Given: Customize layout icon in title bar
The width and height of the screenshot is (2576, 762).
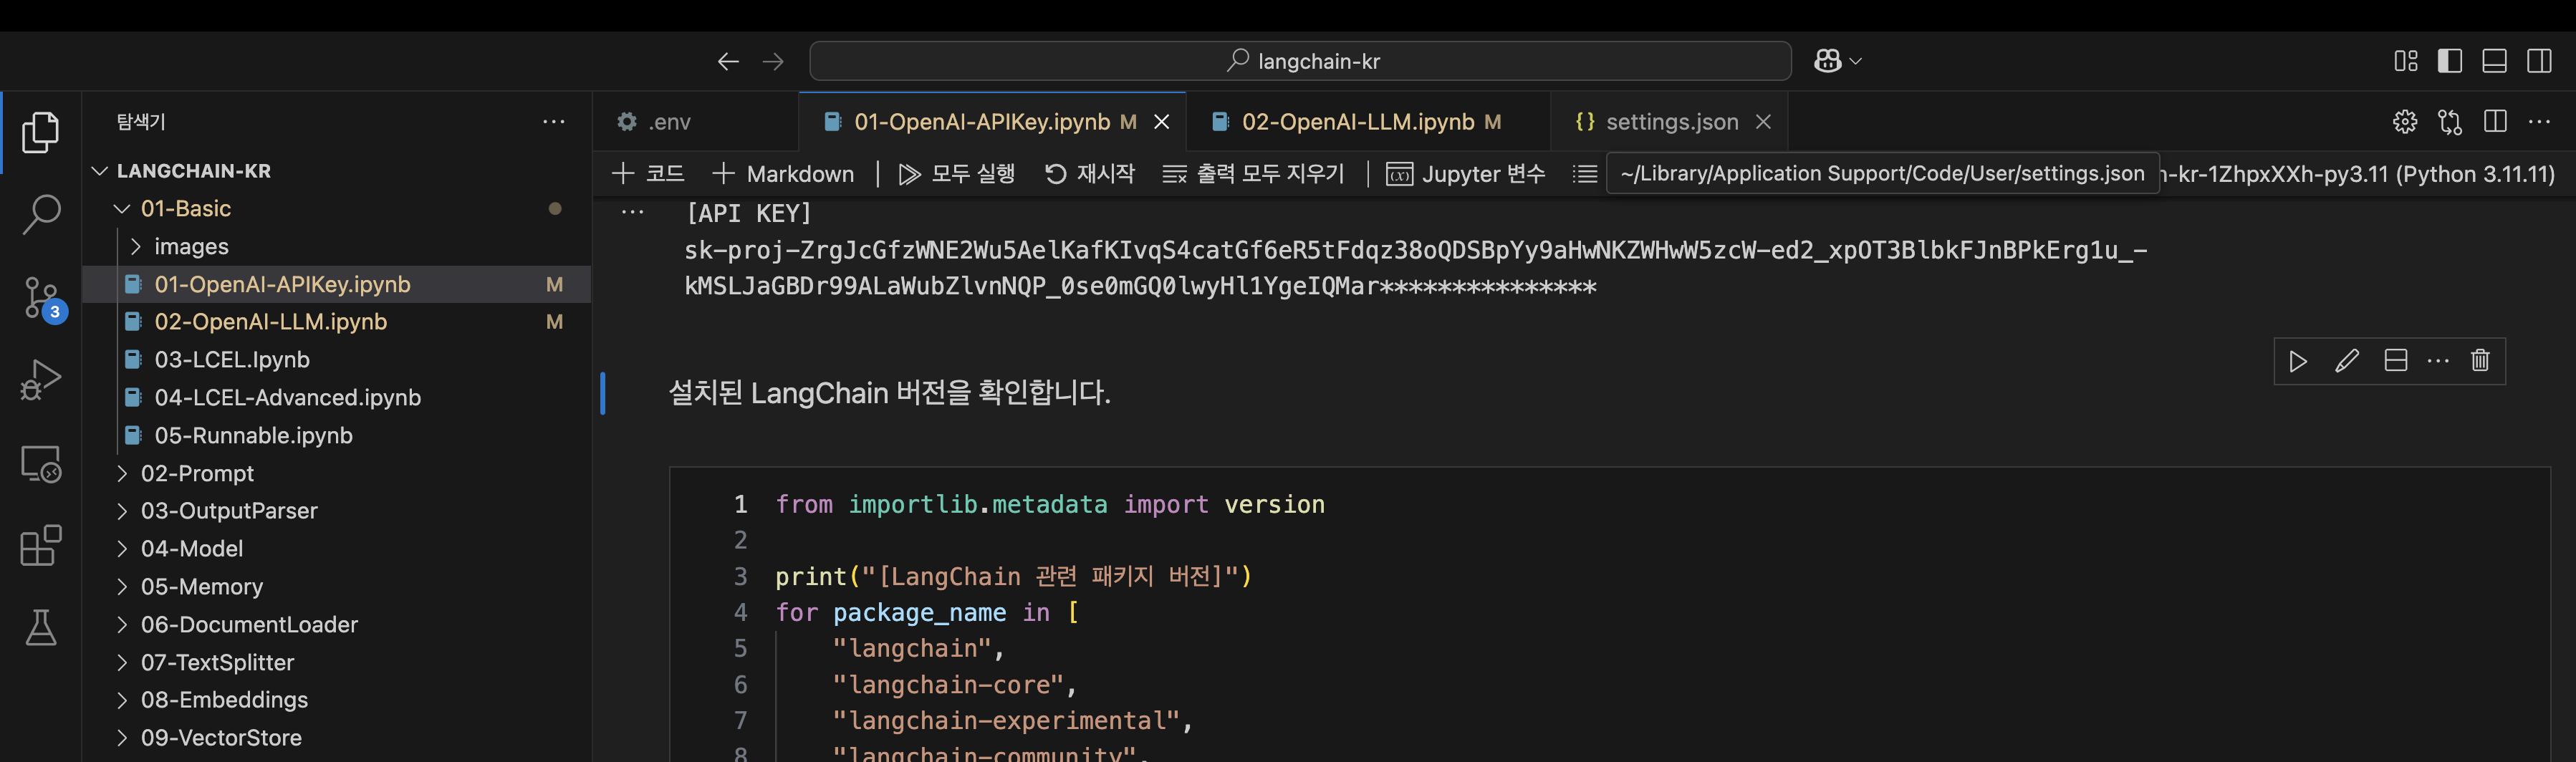Looking at the screenshot, I should click(x=2406, y=62).
